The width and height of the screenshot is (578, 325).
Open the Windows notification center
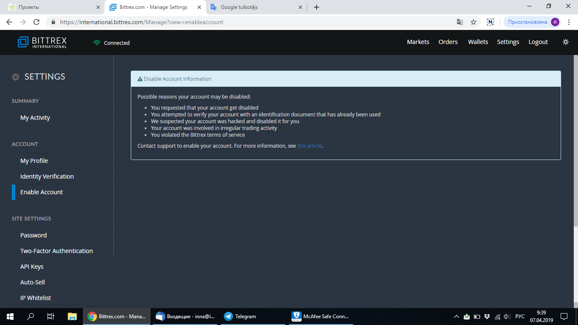[x=564, y=317]
